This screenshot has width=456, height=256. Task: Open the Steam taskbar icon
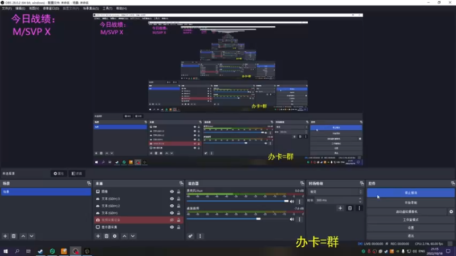tap(40, 251)
